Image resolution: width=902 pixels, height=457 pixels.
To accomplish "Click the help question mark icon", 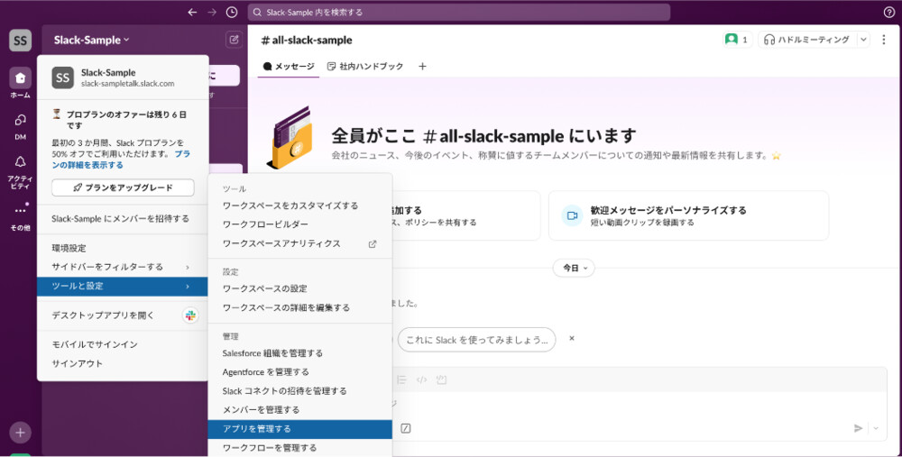I will pyautogui.click(x=888, y=12).
